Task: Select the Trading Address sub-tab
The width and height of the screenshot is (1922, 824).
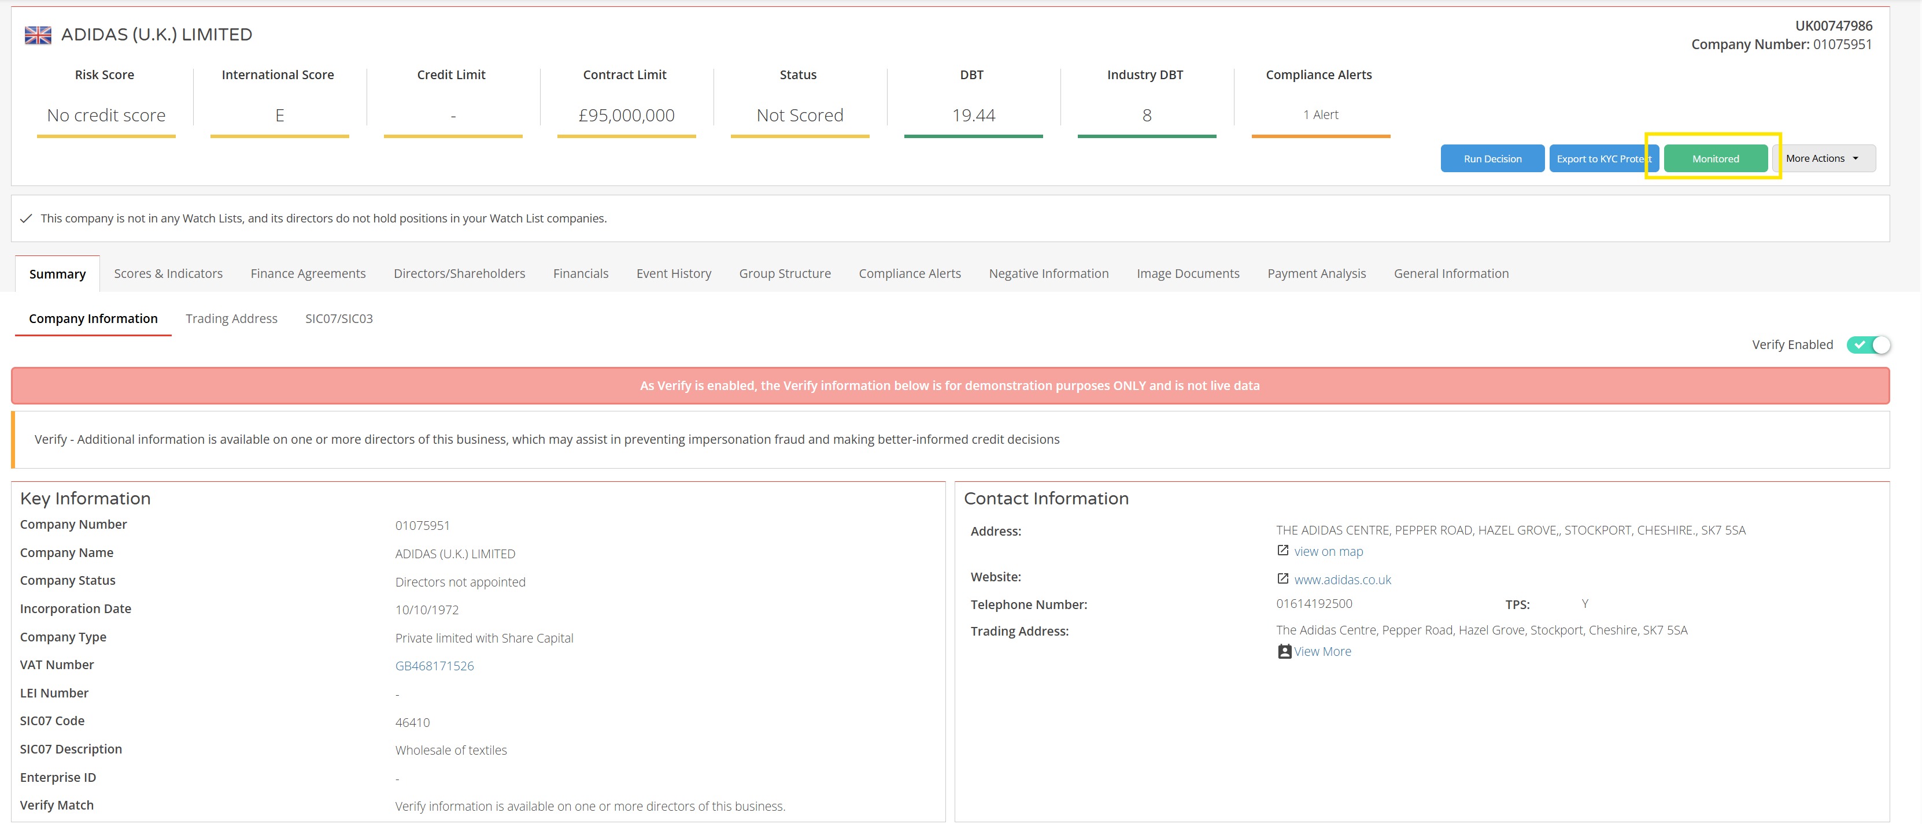Action: 231,318
